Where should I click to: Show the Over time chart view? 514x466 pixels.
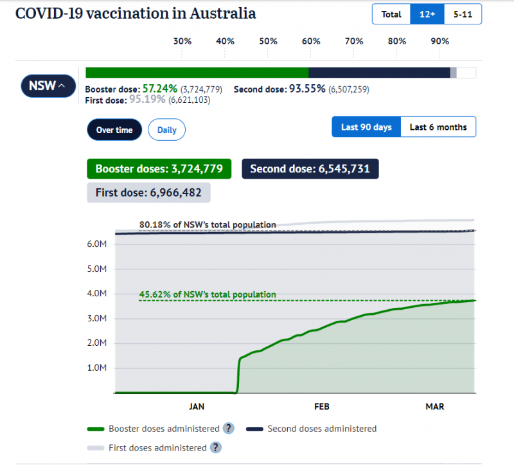[x=114, y=130]
